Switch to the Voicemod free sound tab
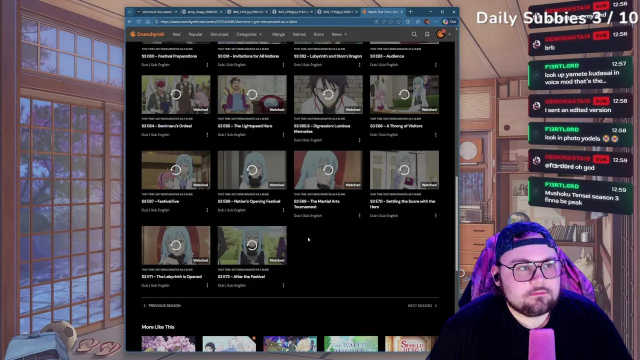Screen dimensions: 640x360 click(156, 11)
